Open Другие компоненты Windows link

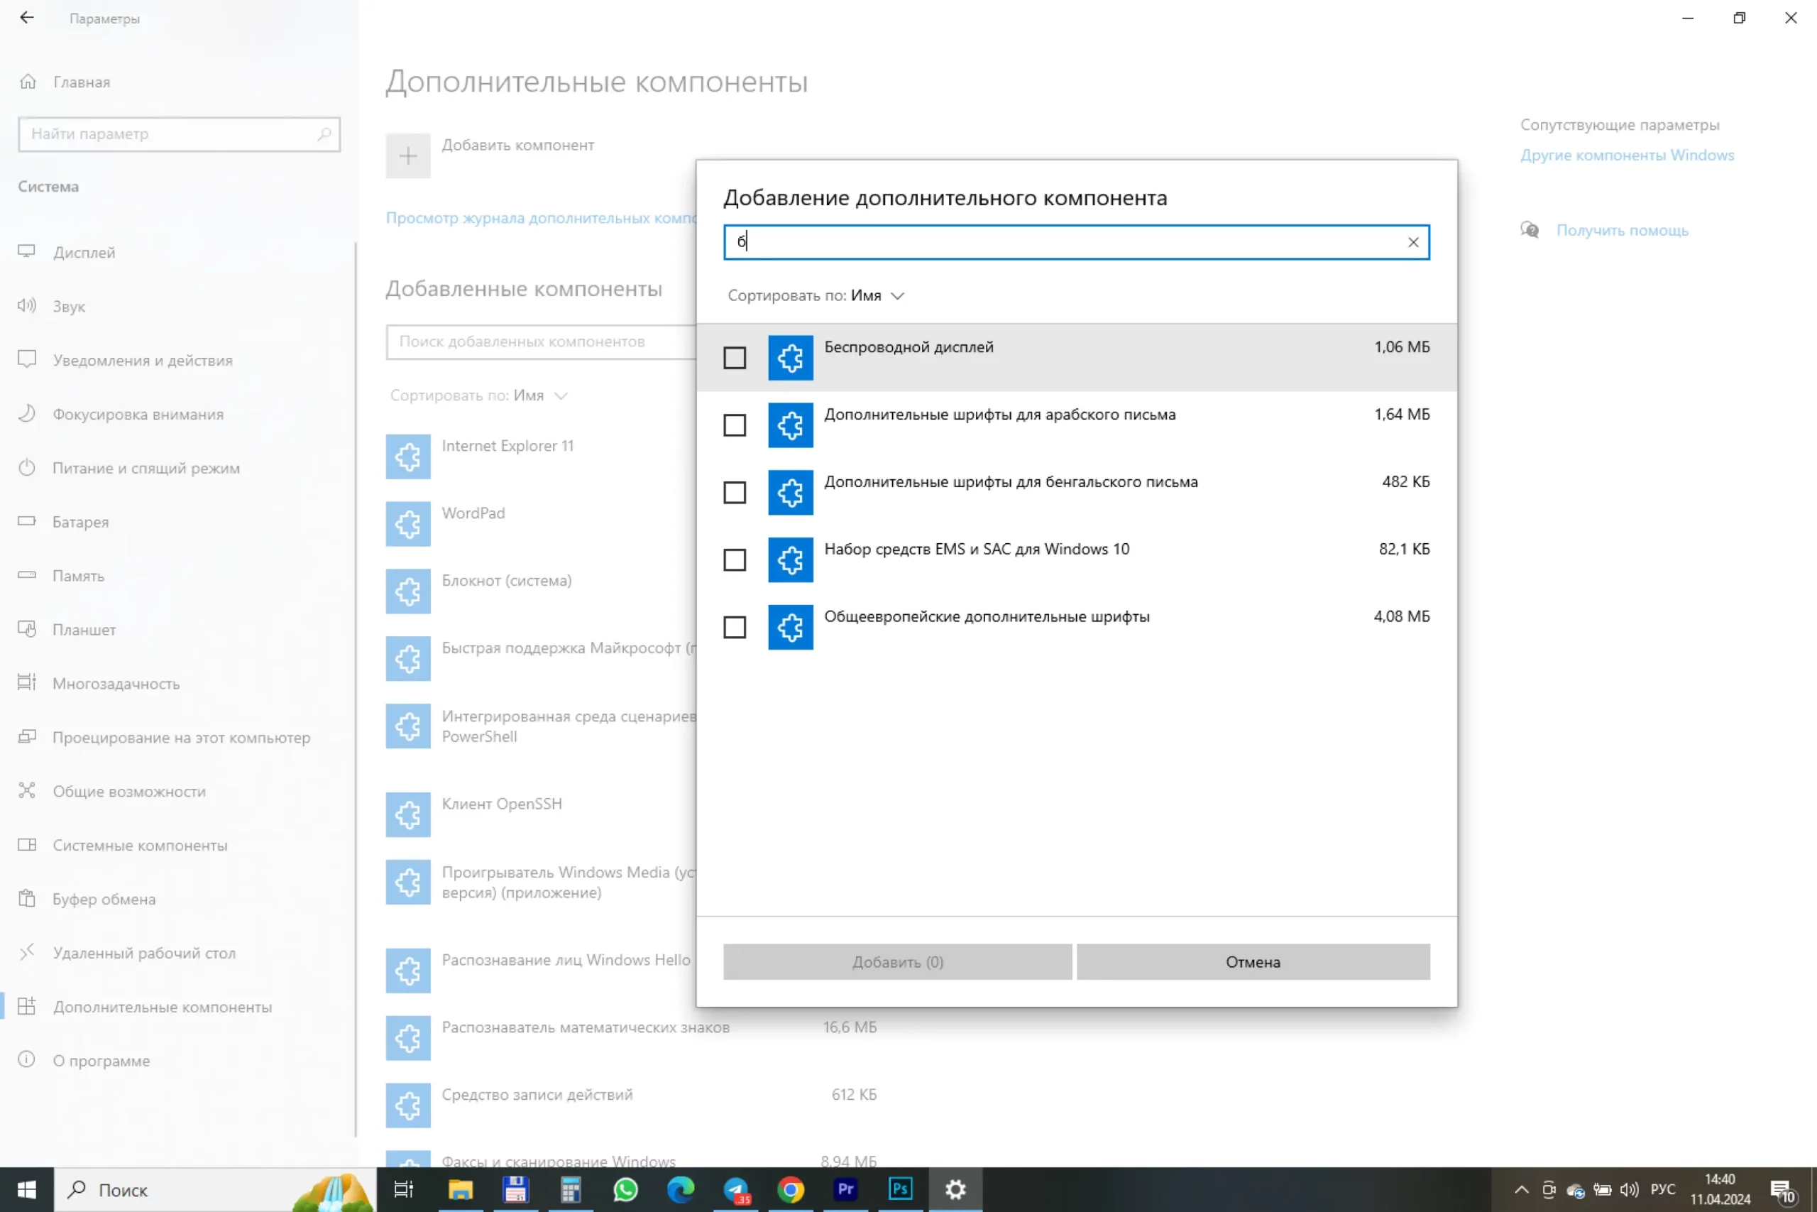[1626, 155]
